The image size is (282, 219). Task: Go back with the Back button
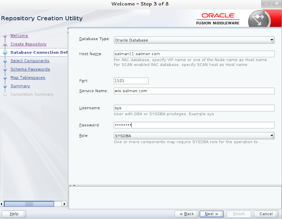point(186,214)
